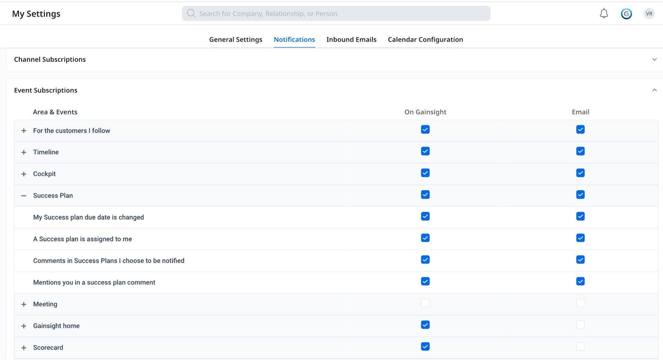Select the Timeline row label
The width and height of the screenshot is (663, 360).
46,152
